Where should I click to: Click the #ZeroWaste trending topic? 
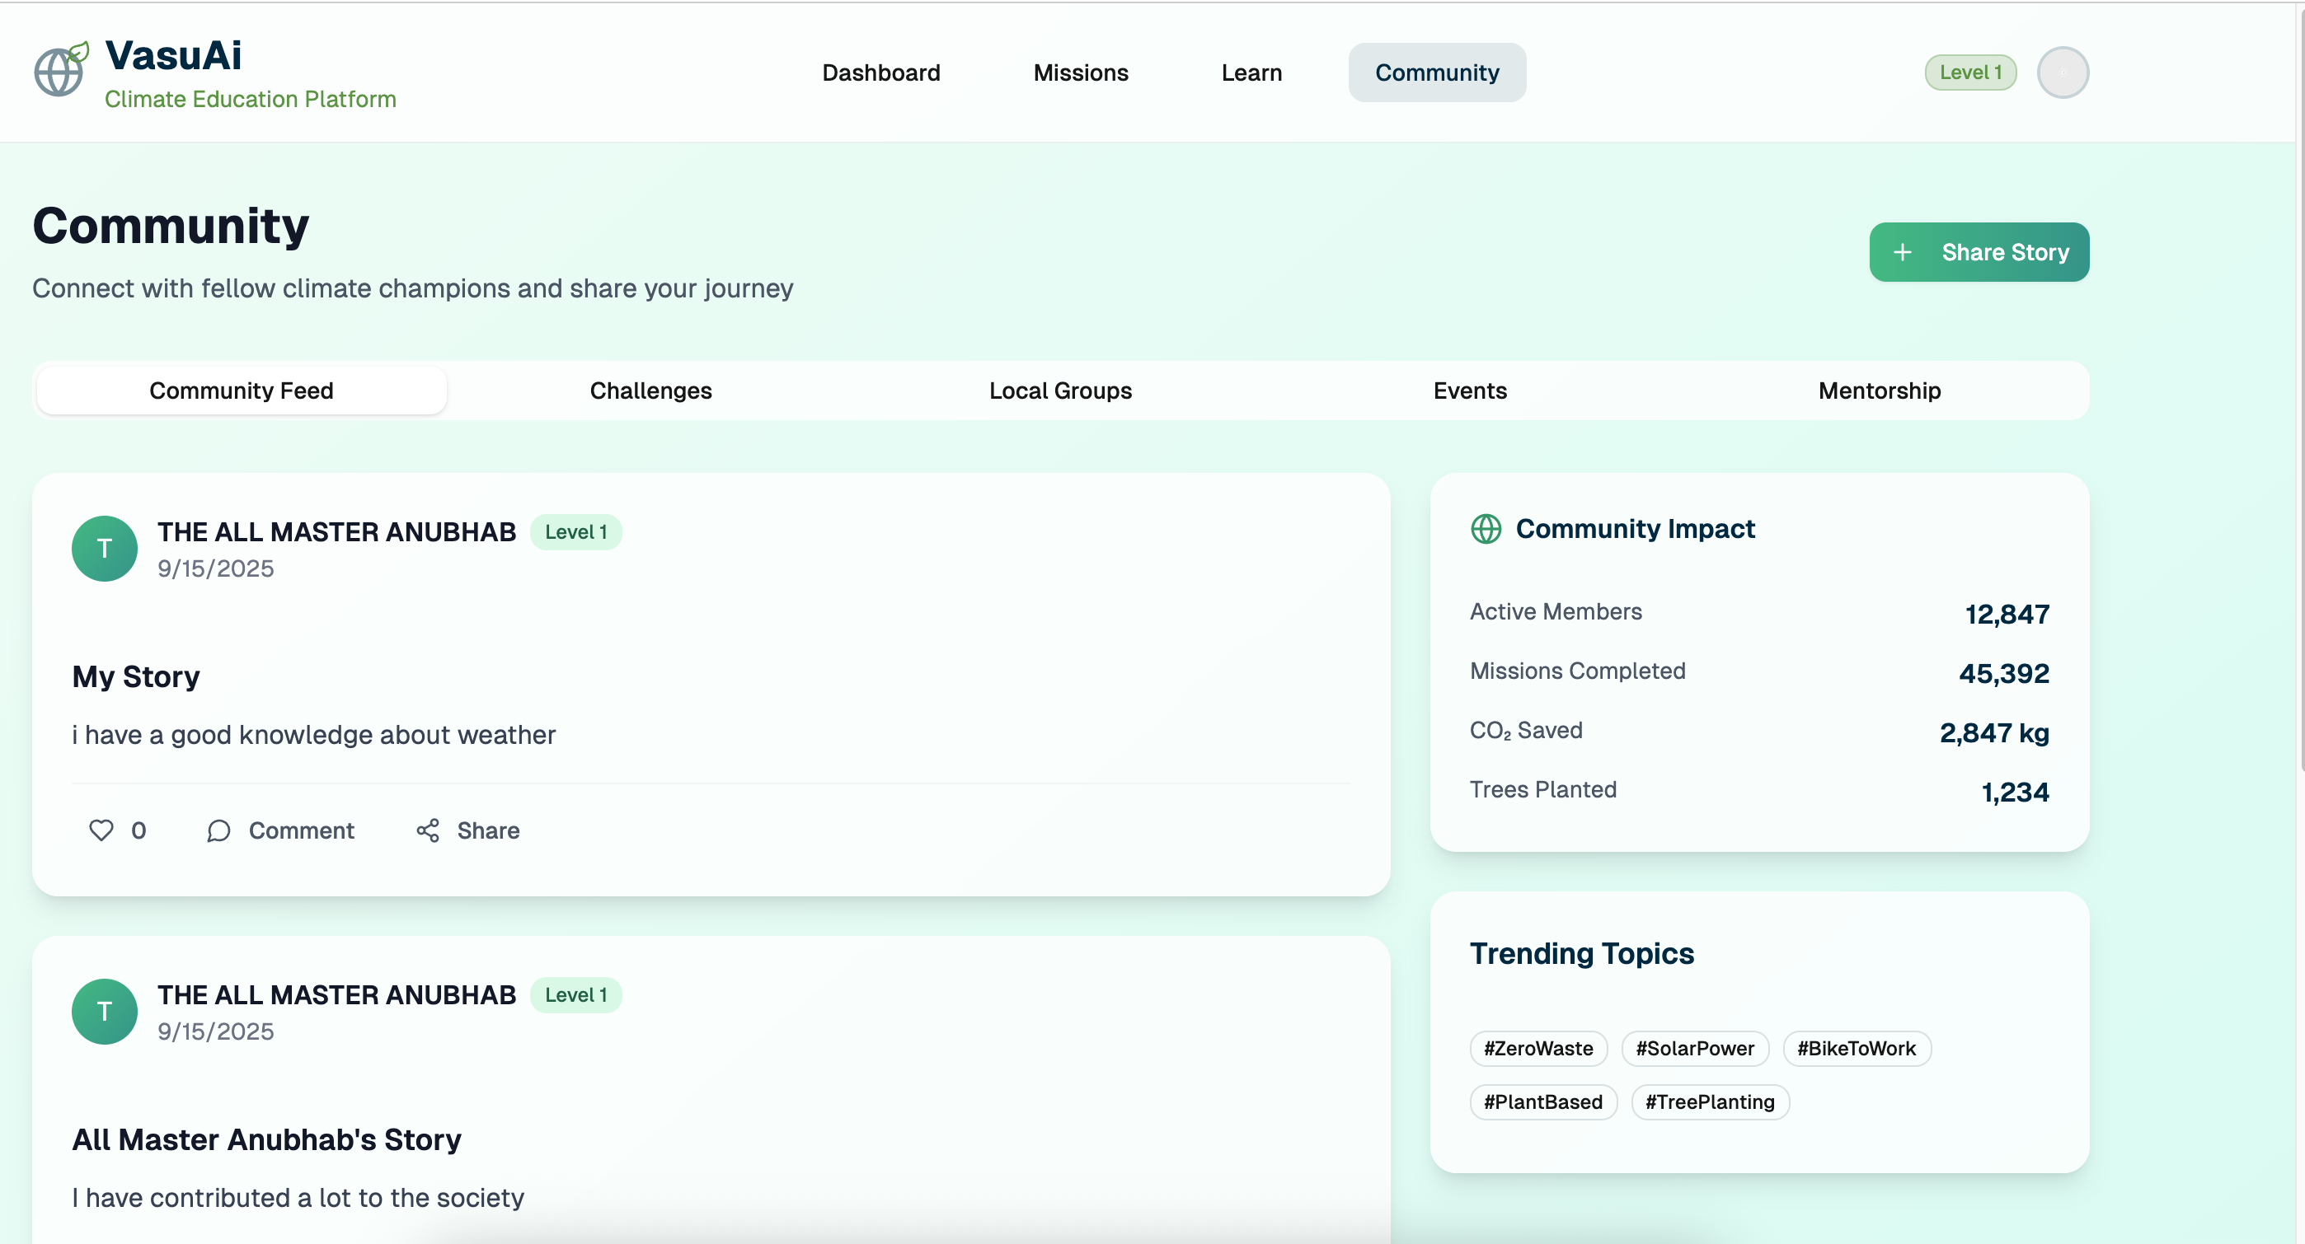[1538, 1048]
